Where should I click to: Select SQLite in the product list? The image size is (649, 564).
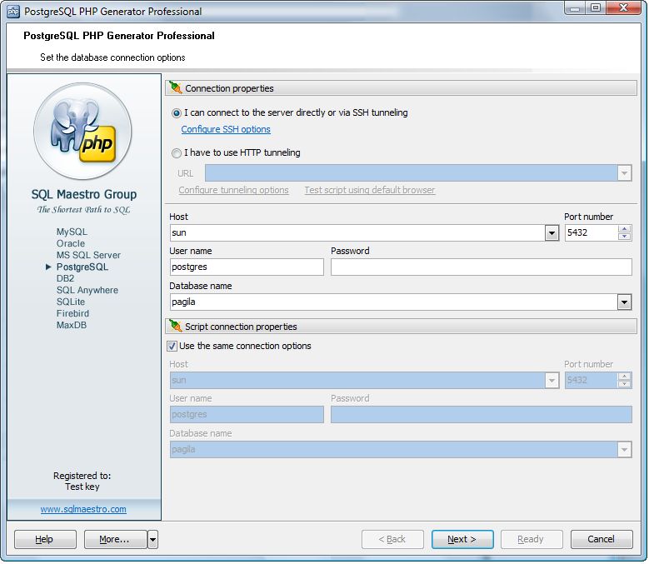pos(71,302)
